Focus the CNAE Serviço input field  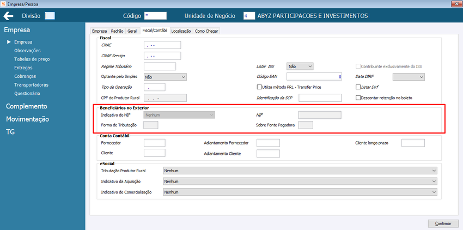point(162,56)
